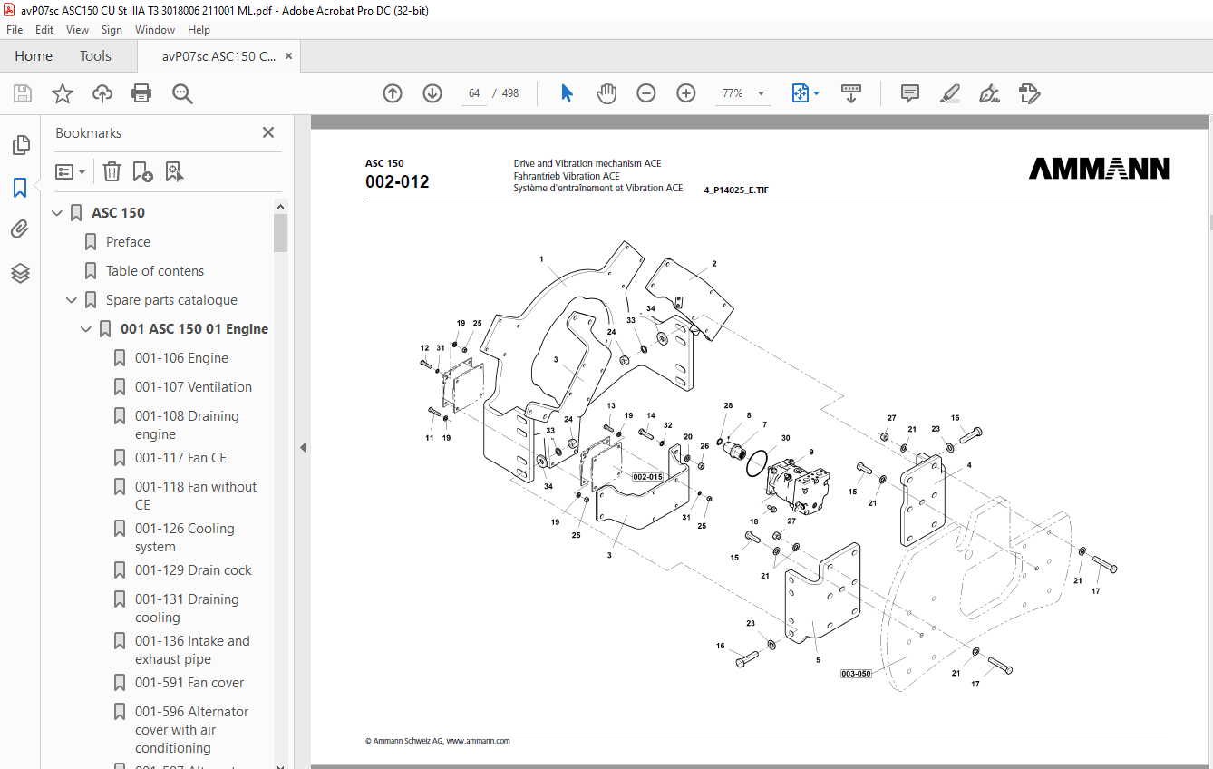
Task: Open 001-136 Intake and exhaust pipe bookmark
Action: pyautogui.click(x=192, y=650)
